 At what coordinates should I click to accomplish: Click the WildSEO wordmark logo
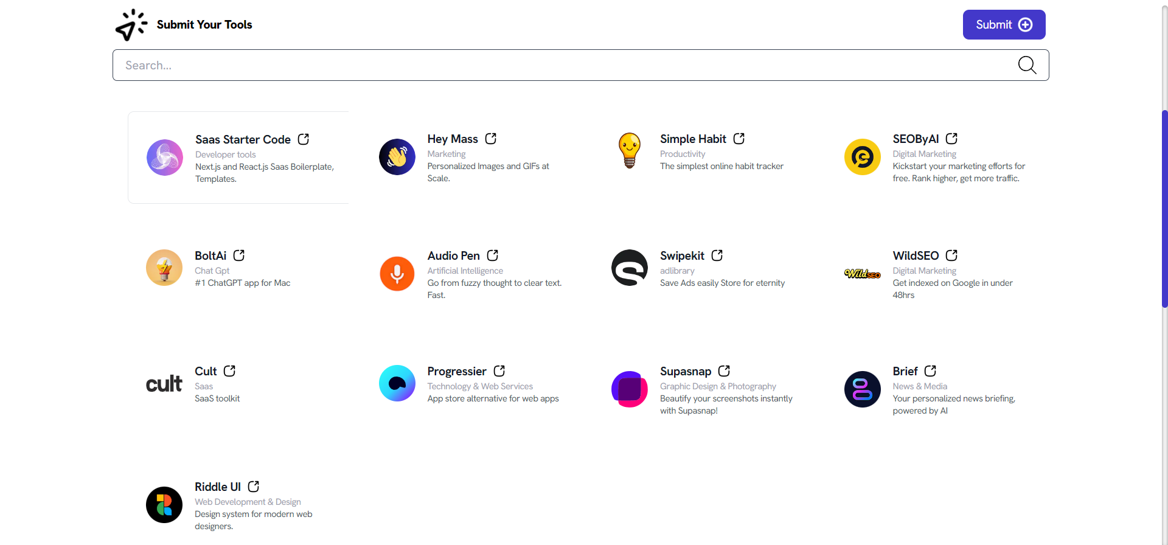(863, 274)
